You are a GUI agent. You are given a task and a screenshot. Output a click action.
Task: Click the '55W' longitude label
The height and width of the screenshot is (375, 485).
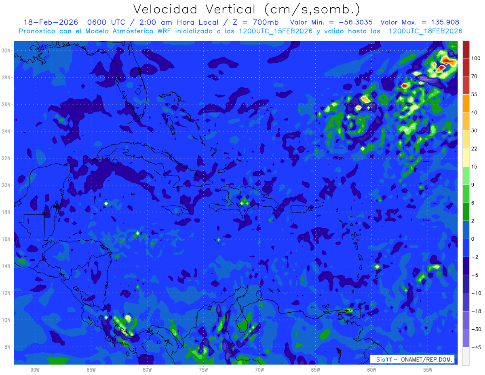tap(428, 369)
